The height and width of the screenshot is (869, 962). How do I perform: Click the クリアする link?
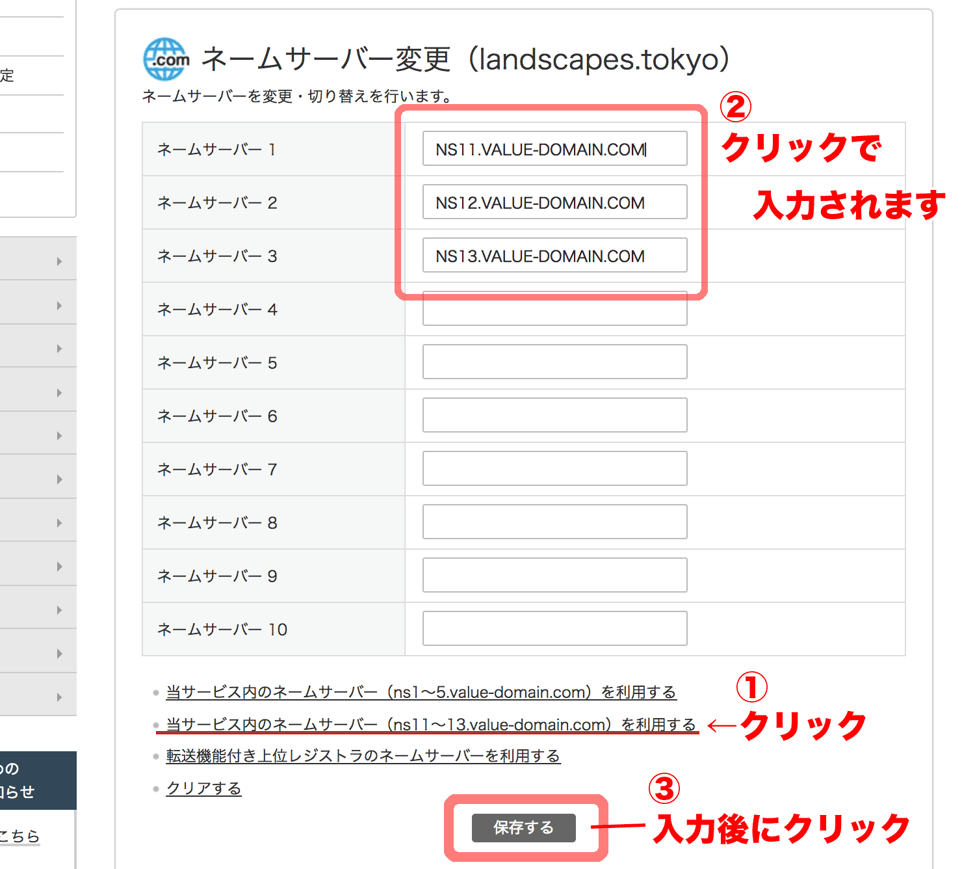coord(204,788)
